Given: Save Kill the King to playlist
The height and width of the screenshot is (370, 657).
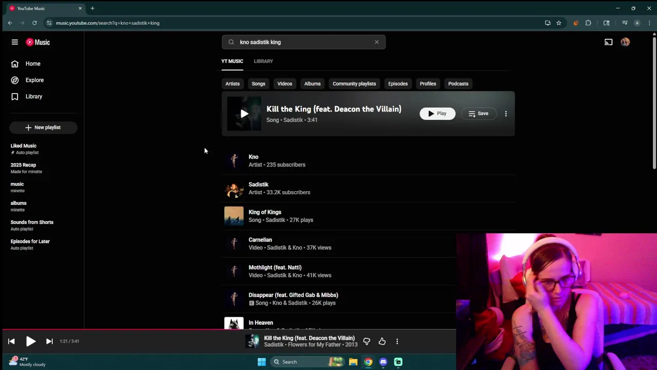Looking at the screenshot, I should (x=478, y=114).
